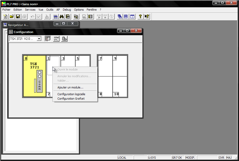Select rack slot number 8
The image size is (239, 161).
click(x=105, y=86)
